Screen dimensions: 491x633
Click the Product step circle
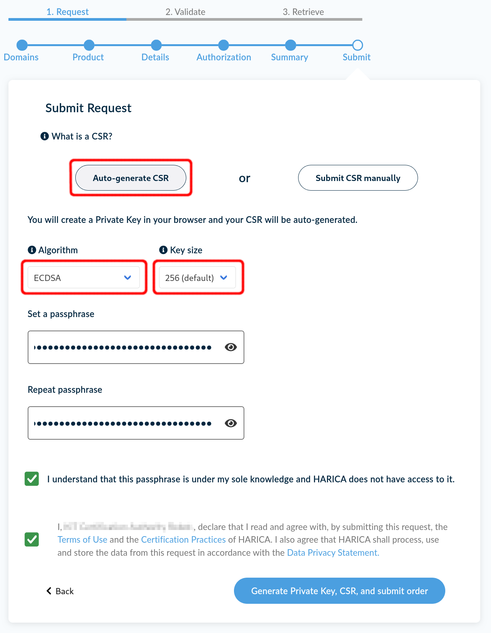point(89,45)
